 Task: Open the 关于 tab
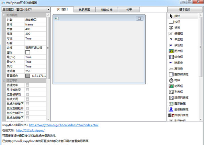click(129, 10)
